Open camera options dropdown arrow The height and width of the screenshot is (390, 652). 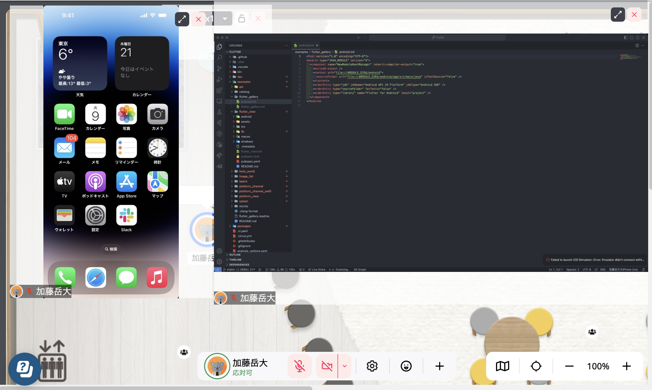(x=345, y=366)
